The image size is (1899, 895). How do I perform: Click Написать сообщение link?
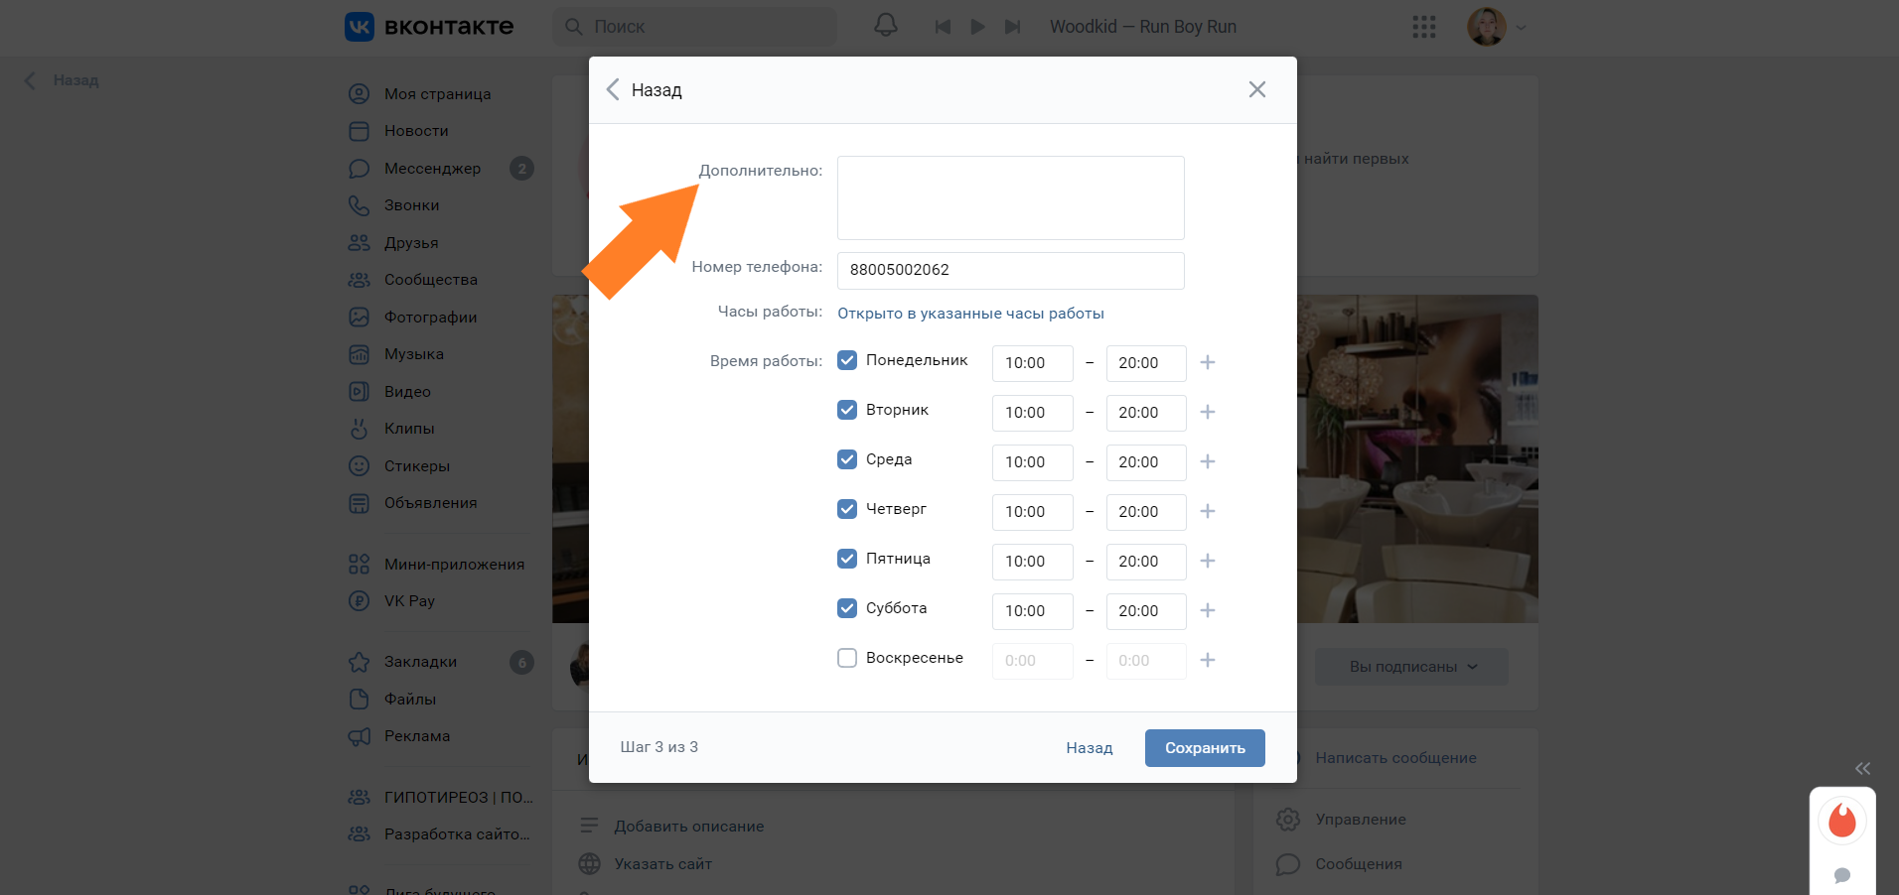pos(1395,758)
